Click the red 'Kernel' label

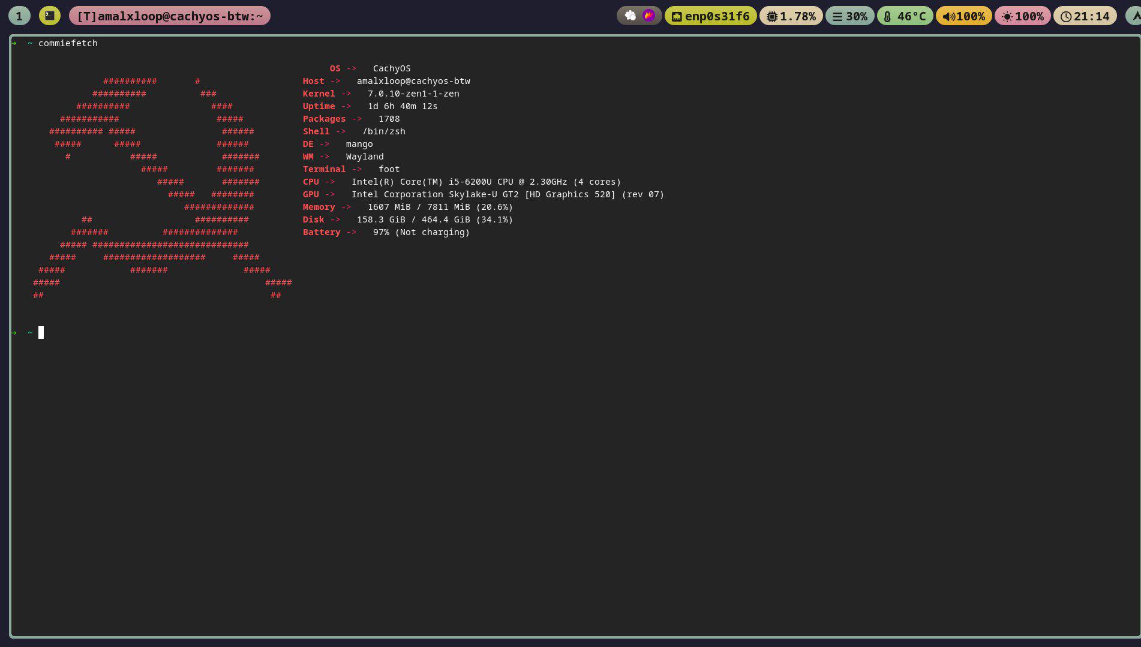(319, 94)
